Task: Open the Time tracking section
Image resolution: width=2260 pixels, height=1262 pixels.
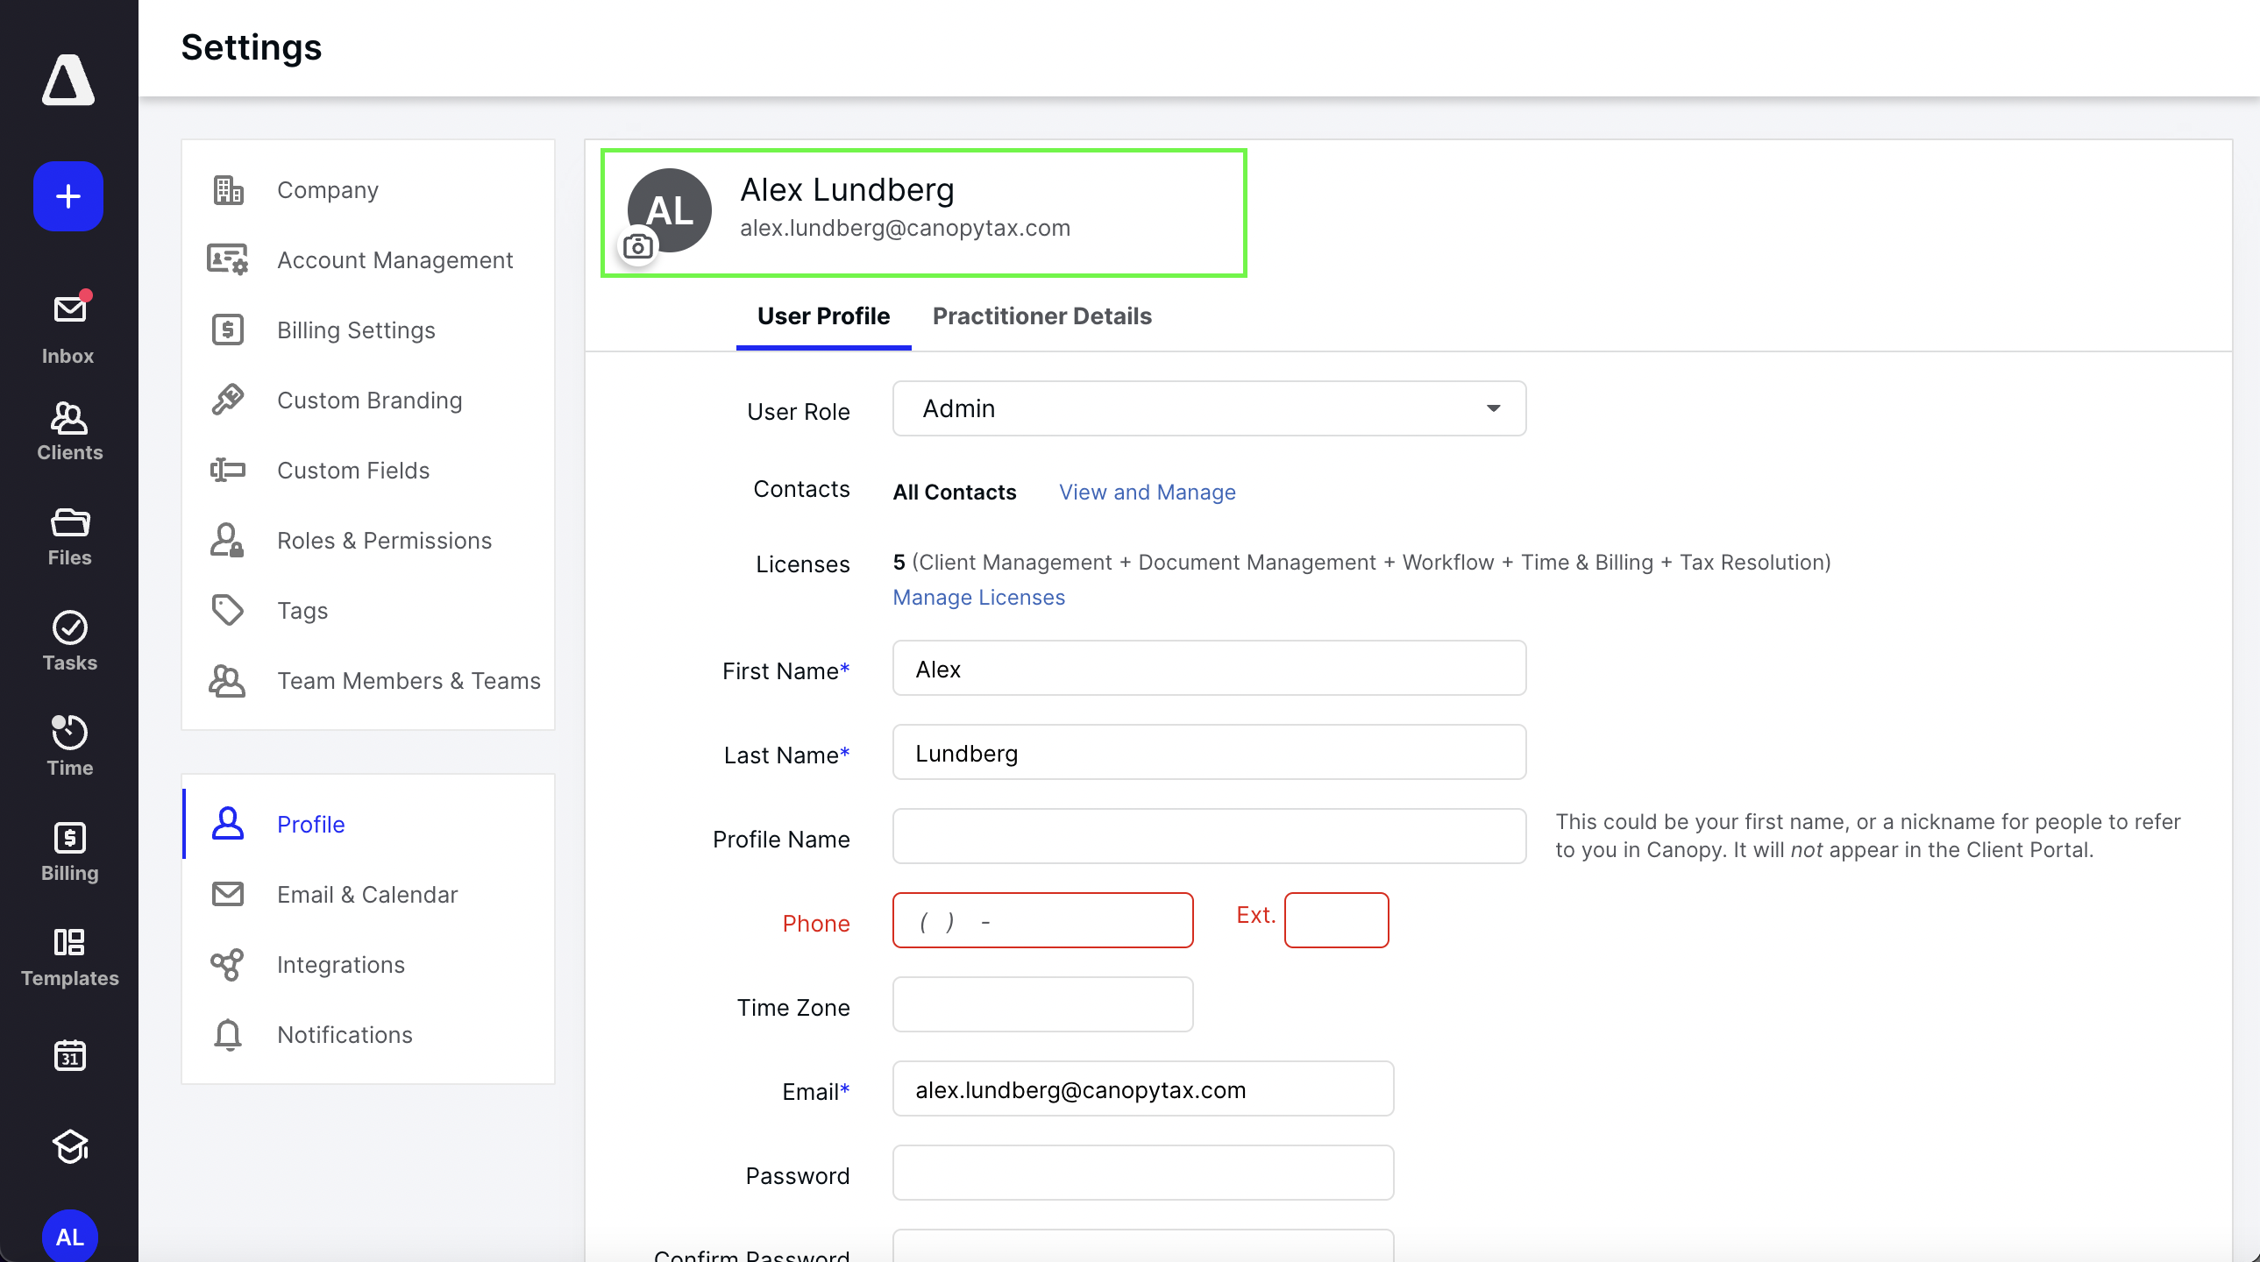Action: pos(68,747)
